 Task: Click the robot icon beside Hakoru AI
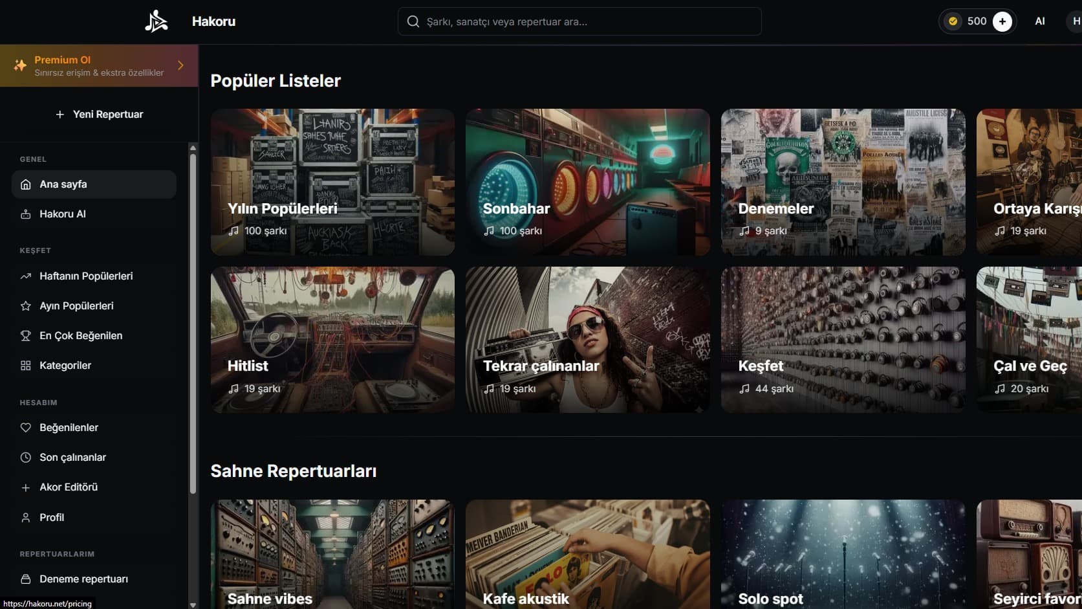[26, 214]
